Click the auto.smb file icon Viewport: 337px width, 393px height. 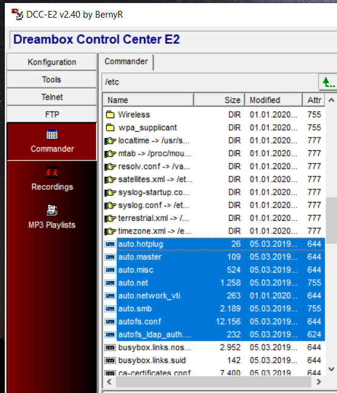110,309
